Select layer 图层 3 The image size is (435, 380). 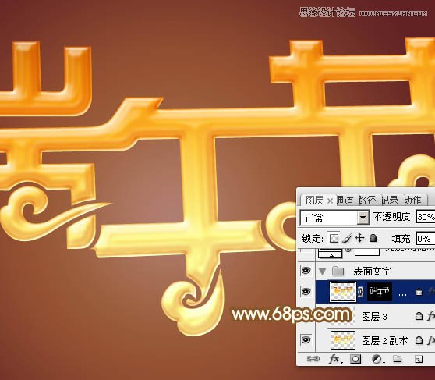[374, 316]
